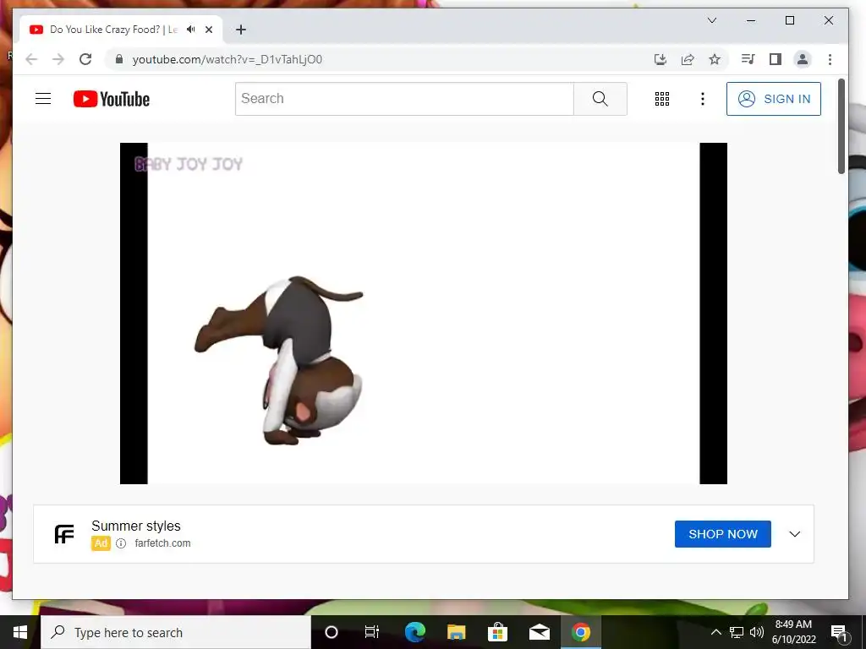Open YouTube settings three-dot menu
The width and height of the screenshot is (866, 649).
703,99
